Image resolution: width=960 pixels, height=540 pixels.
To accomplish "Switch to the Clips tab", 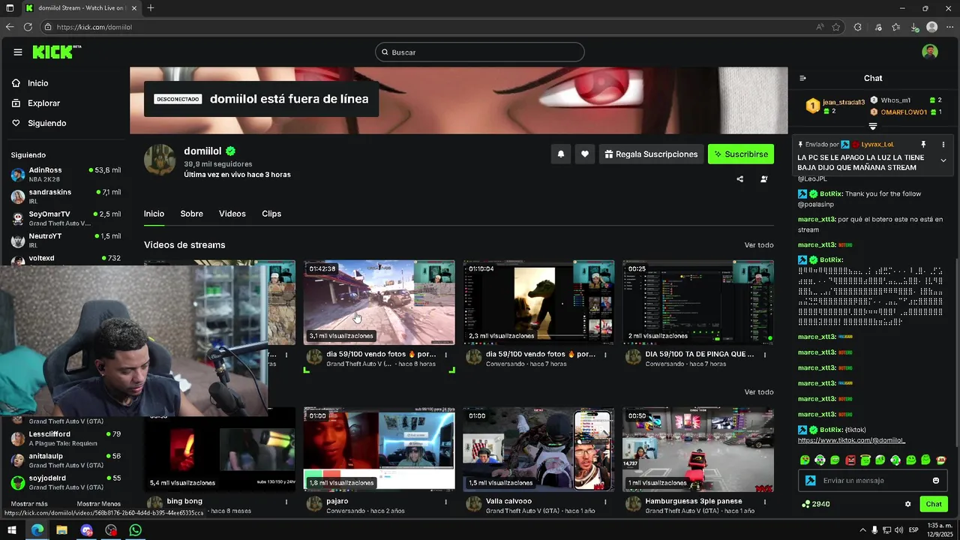I will click(x=271, y=214).
